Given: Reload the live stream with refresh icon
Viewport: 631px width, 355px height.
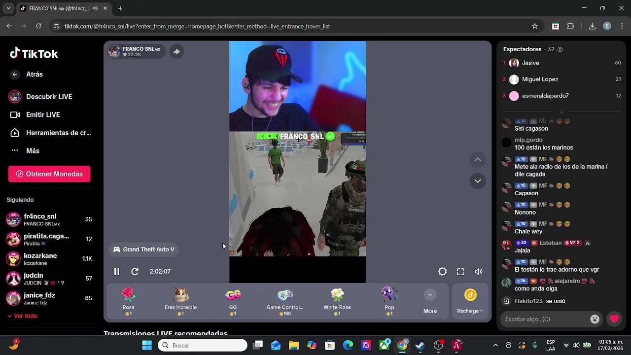Looking at the screenshot, I should point(135,272).
